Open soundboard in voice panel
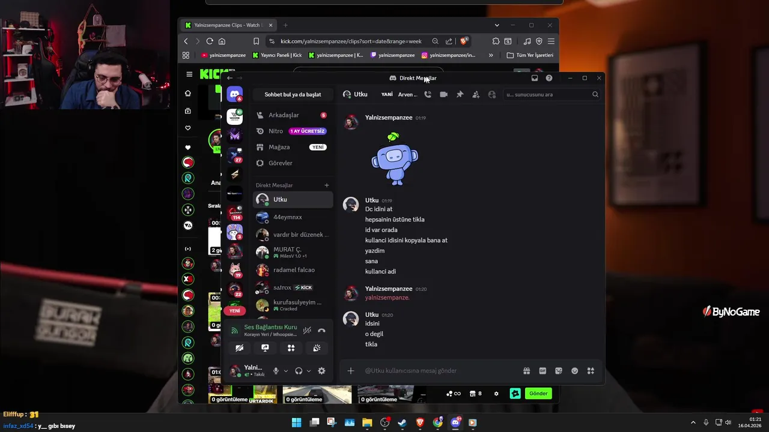769x432 pixels. click(x=317, y=348)
